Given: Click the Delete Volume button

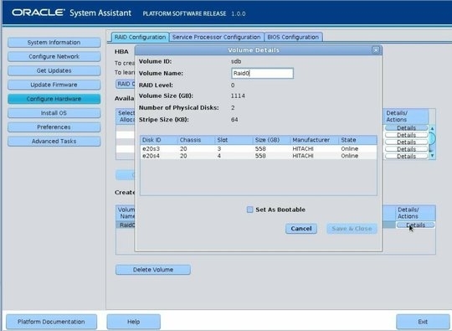Looking at the screenshot, I should coord(153,270).
